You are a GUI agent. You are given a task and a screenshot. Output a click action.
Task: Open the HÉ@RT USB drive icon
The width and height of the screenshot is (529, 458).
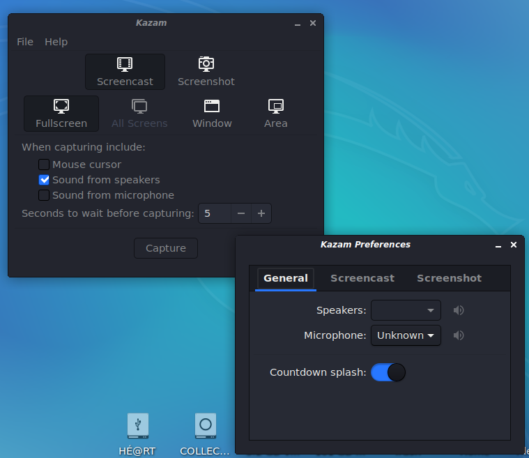point(137,426)
